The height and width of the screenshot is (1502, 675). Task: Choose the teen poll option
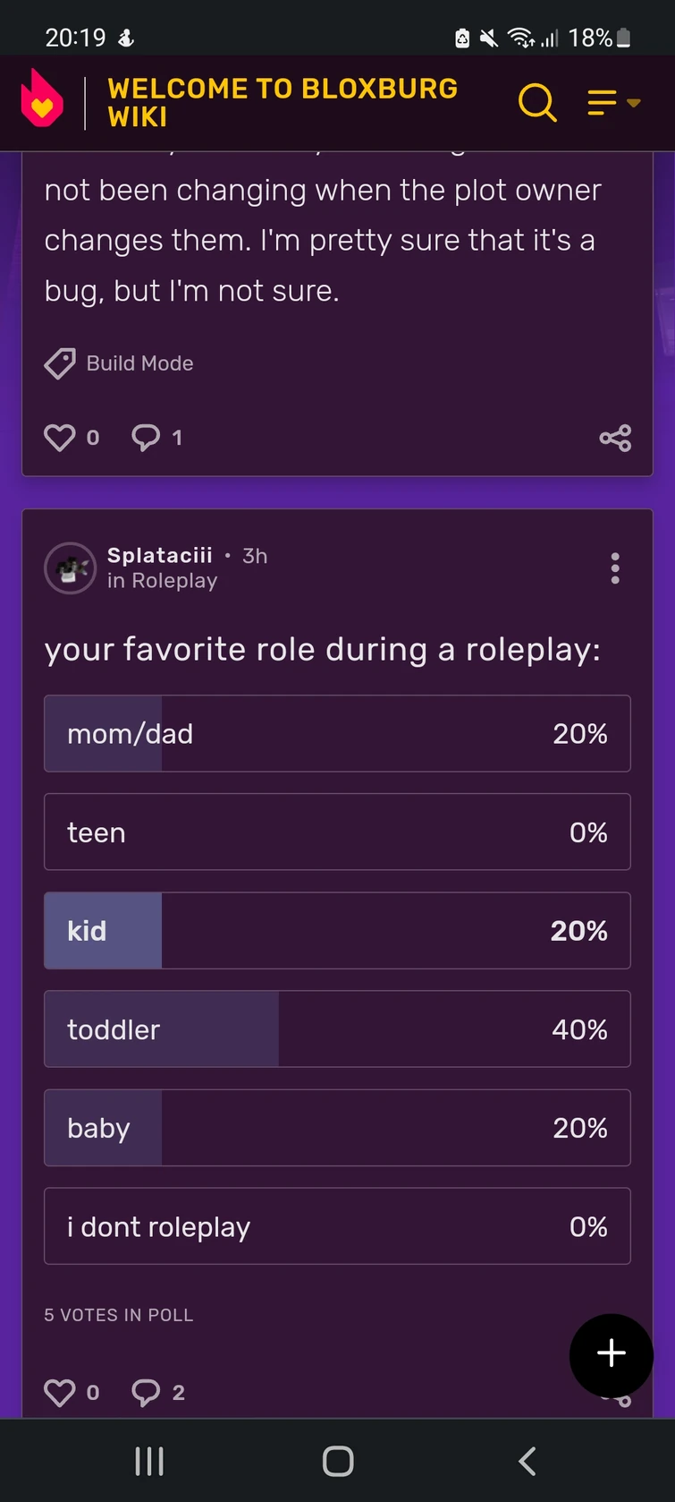click(x=337, y=832)
